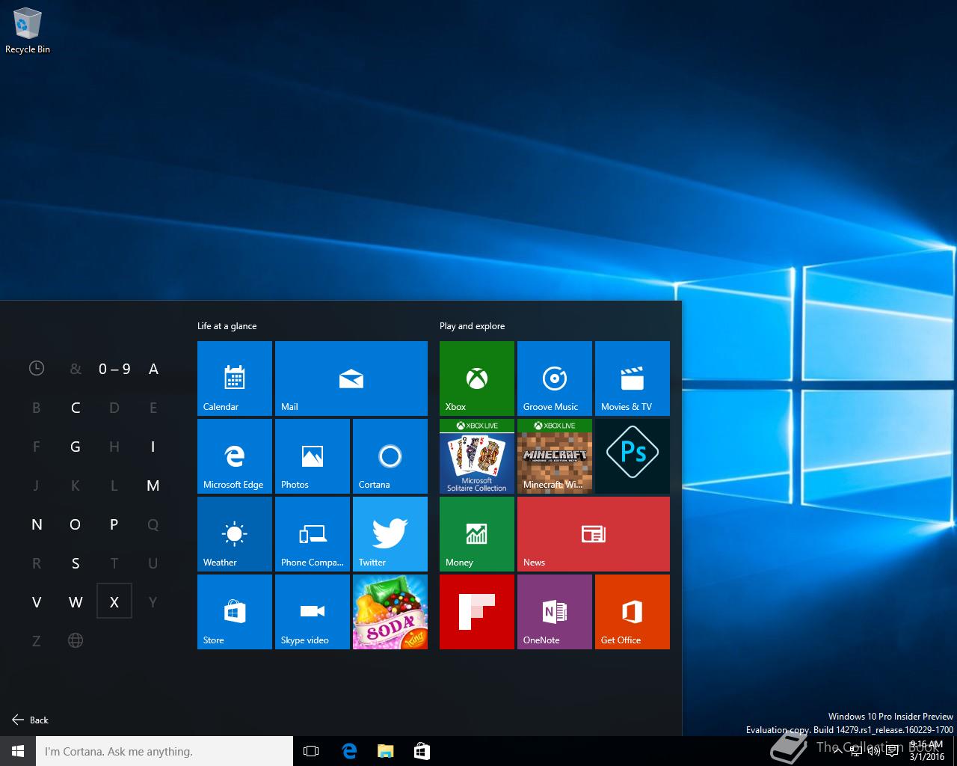The height and width of the screenshot is (766, 957).
Task: Jump to apps under 0–9
Action: coord(114,369)
